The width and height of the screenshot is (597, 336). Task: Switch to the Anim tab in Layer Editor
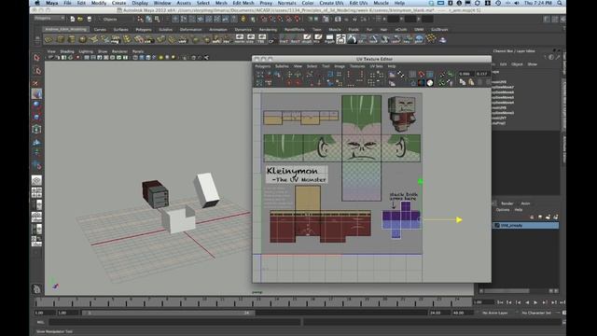click(x=525, y=203)
